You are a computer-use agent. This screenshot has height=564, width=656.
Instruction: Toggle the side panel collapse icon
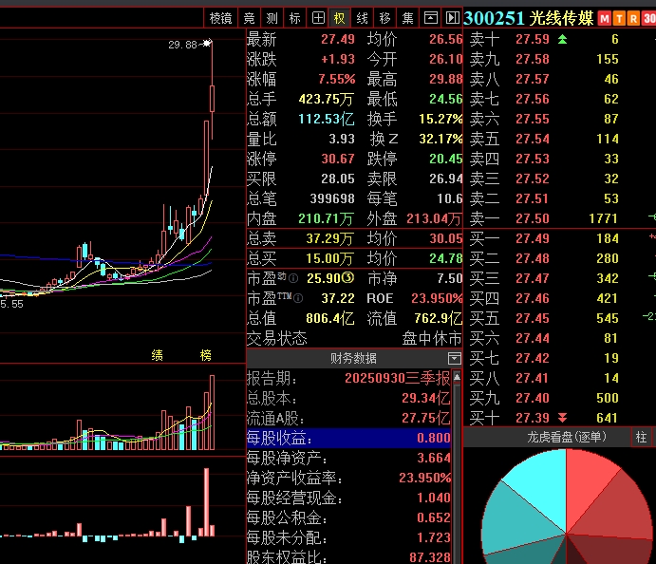click(452, 18)
